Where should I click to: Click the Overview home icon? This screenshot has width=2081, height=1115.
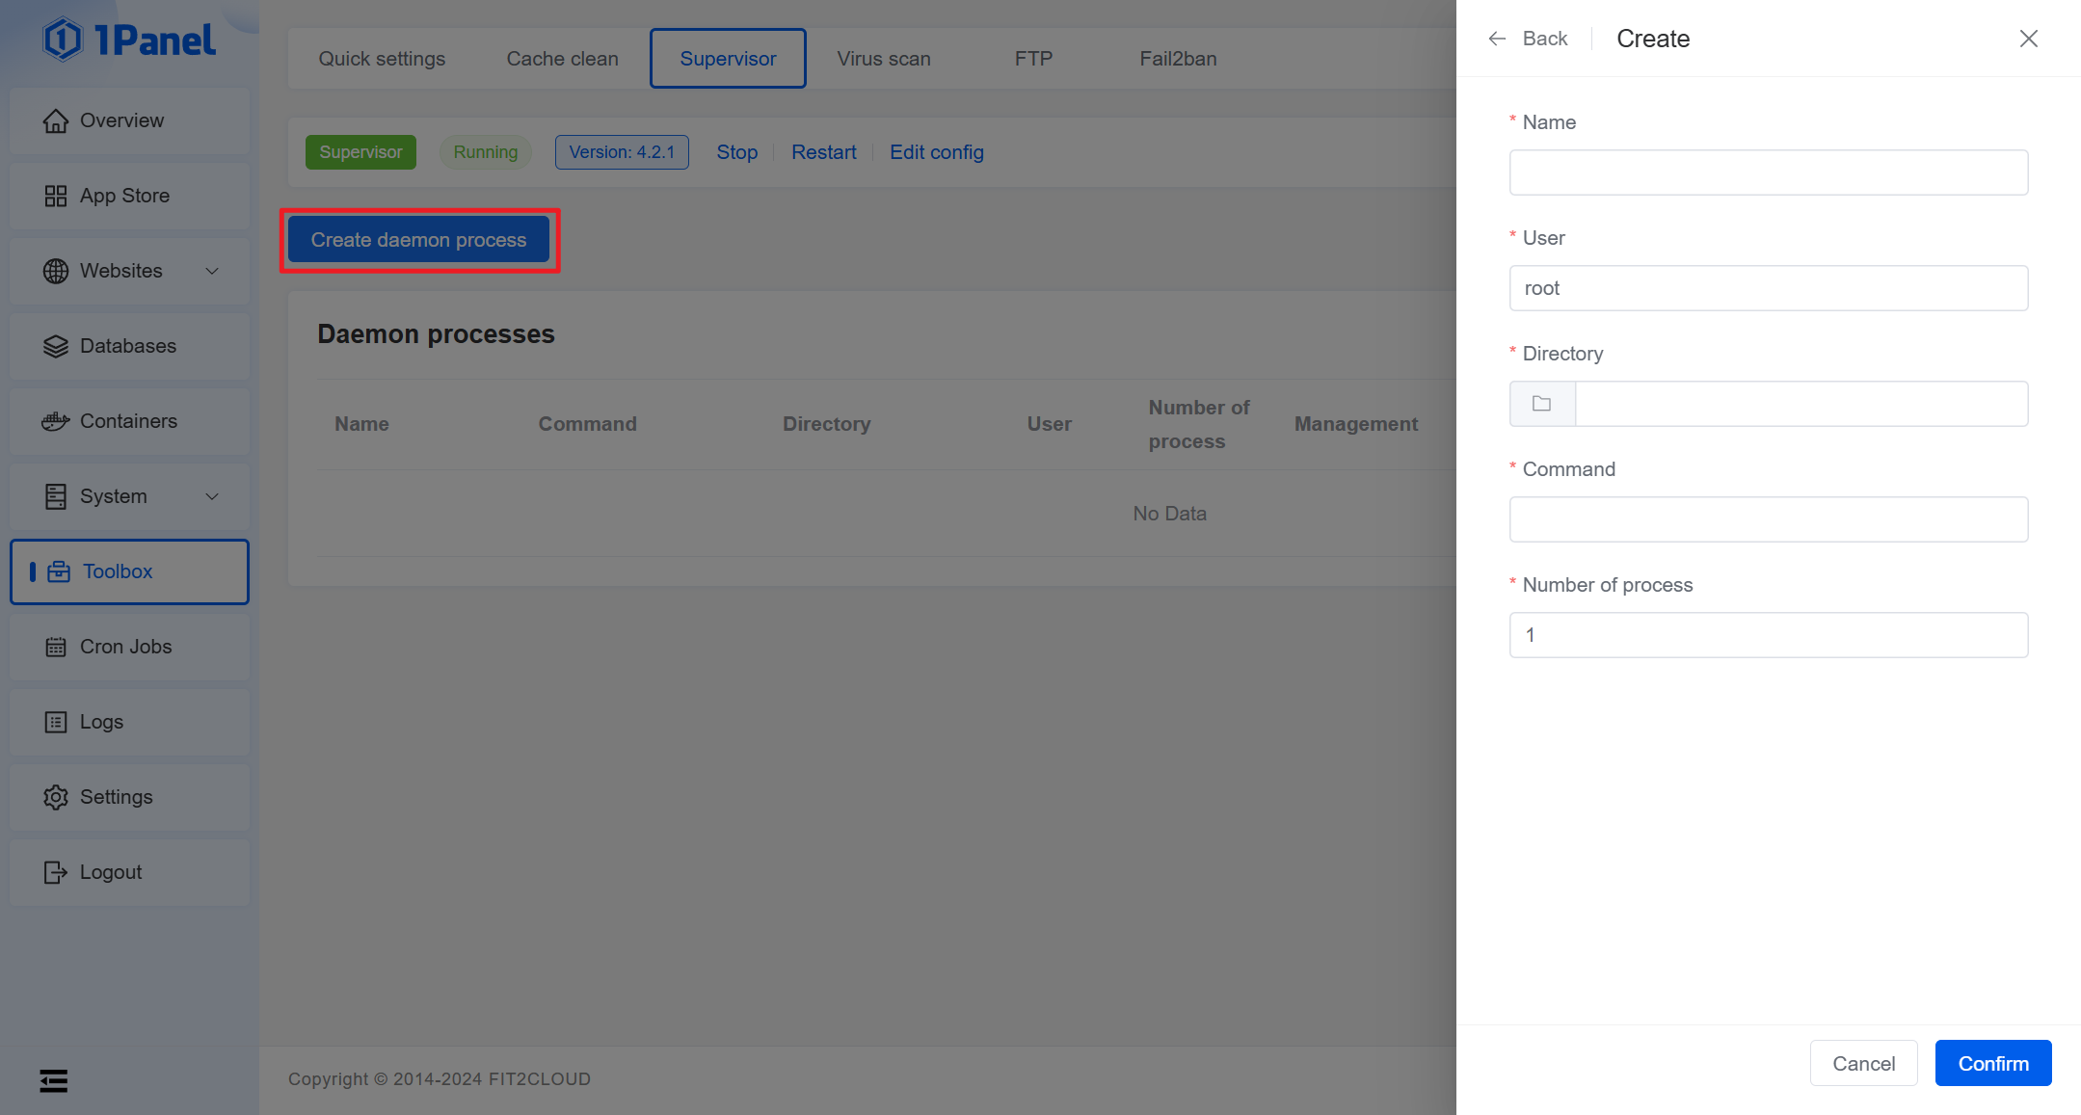tap(56, 121)
